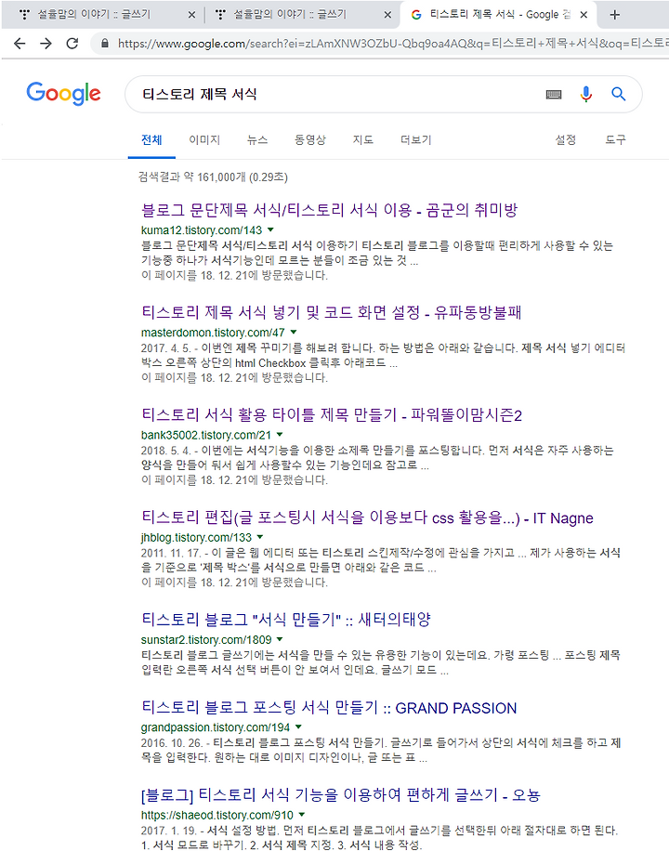Click the address bar URL
Image resolution: width=669 pixels, height=851 pixels.
click(x=392, y=44)
